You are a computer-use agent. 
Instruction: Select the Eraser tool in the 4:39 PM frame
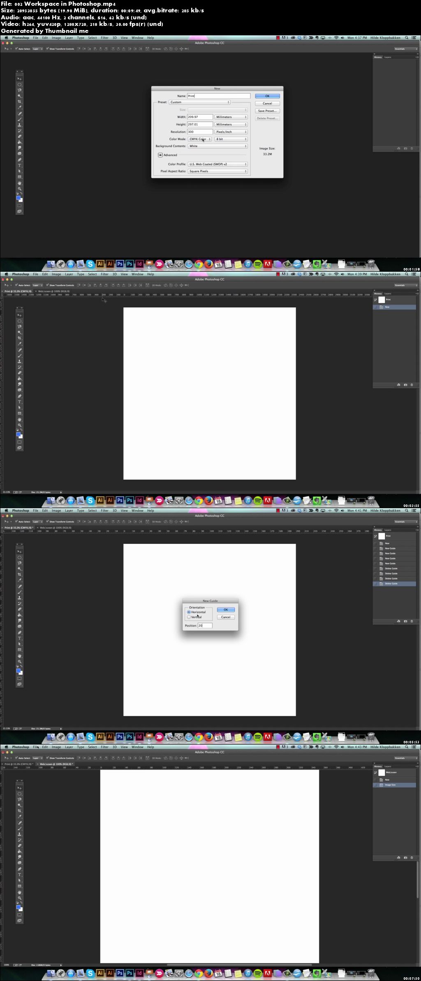(19, 373)
